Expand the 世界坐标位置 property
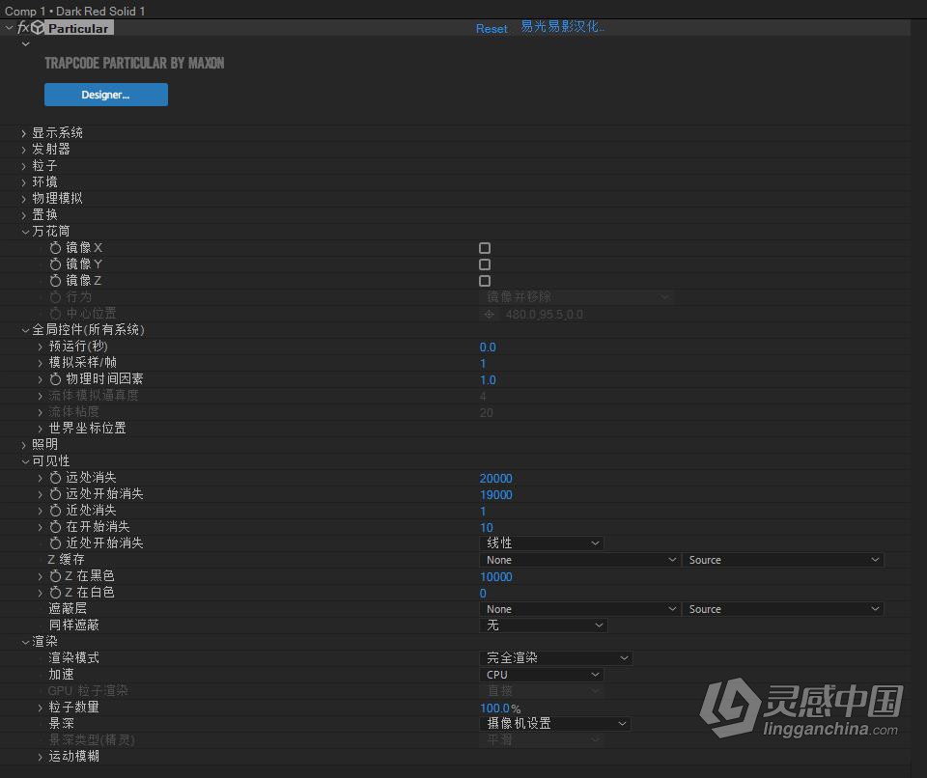Viewport: 927px width, 778px height. (41, 429)
